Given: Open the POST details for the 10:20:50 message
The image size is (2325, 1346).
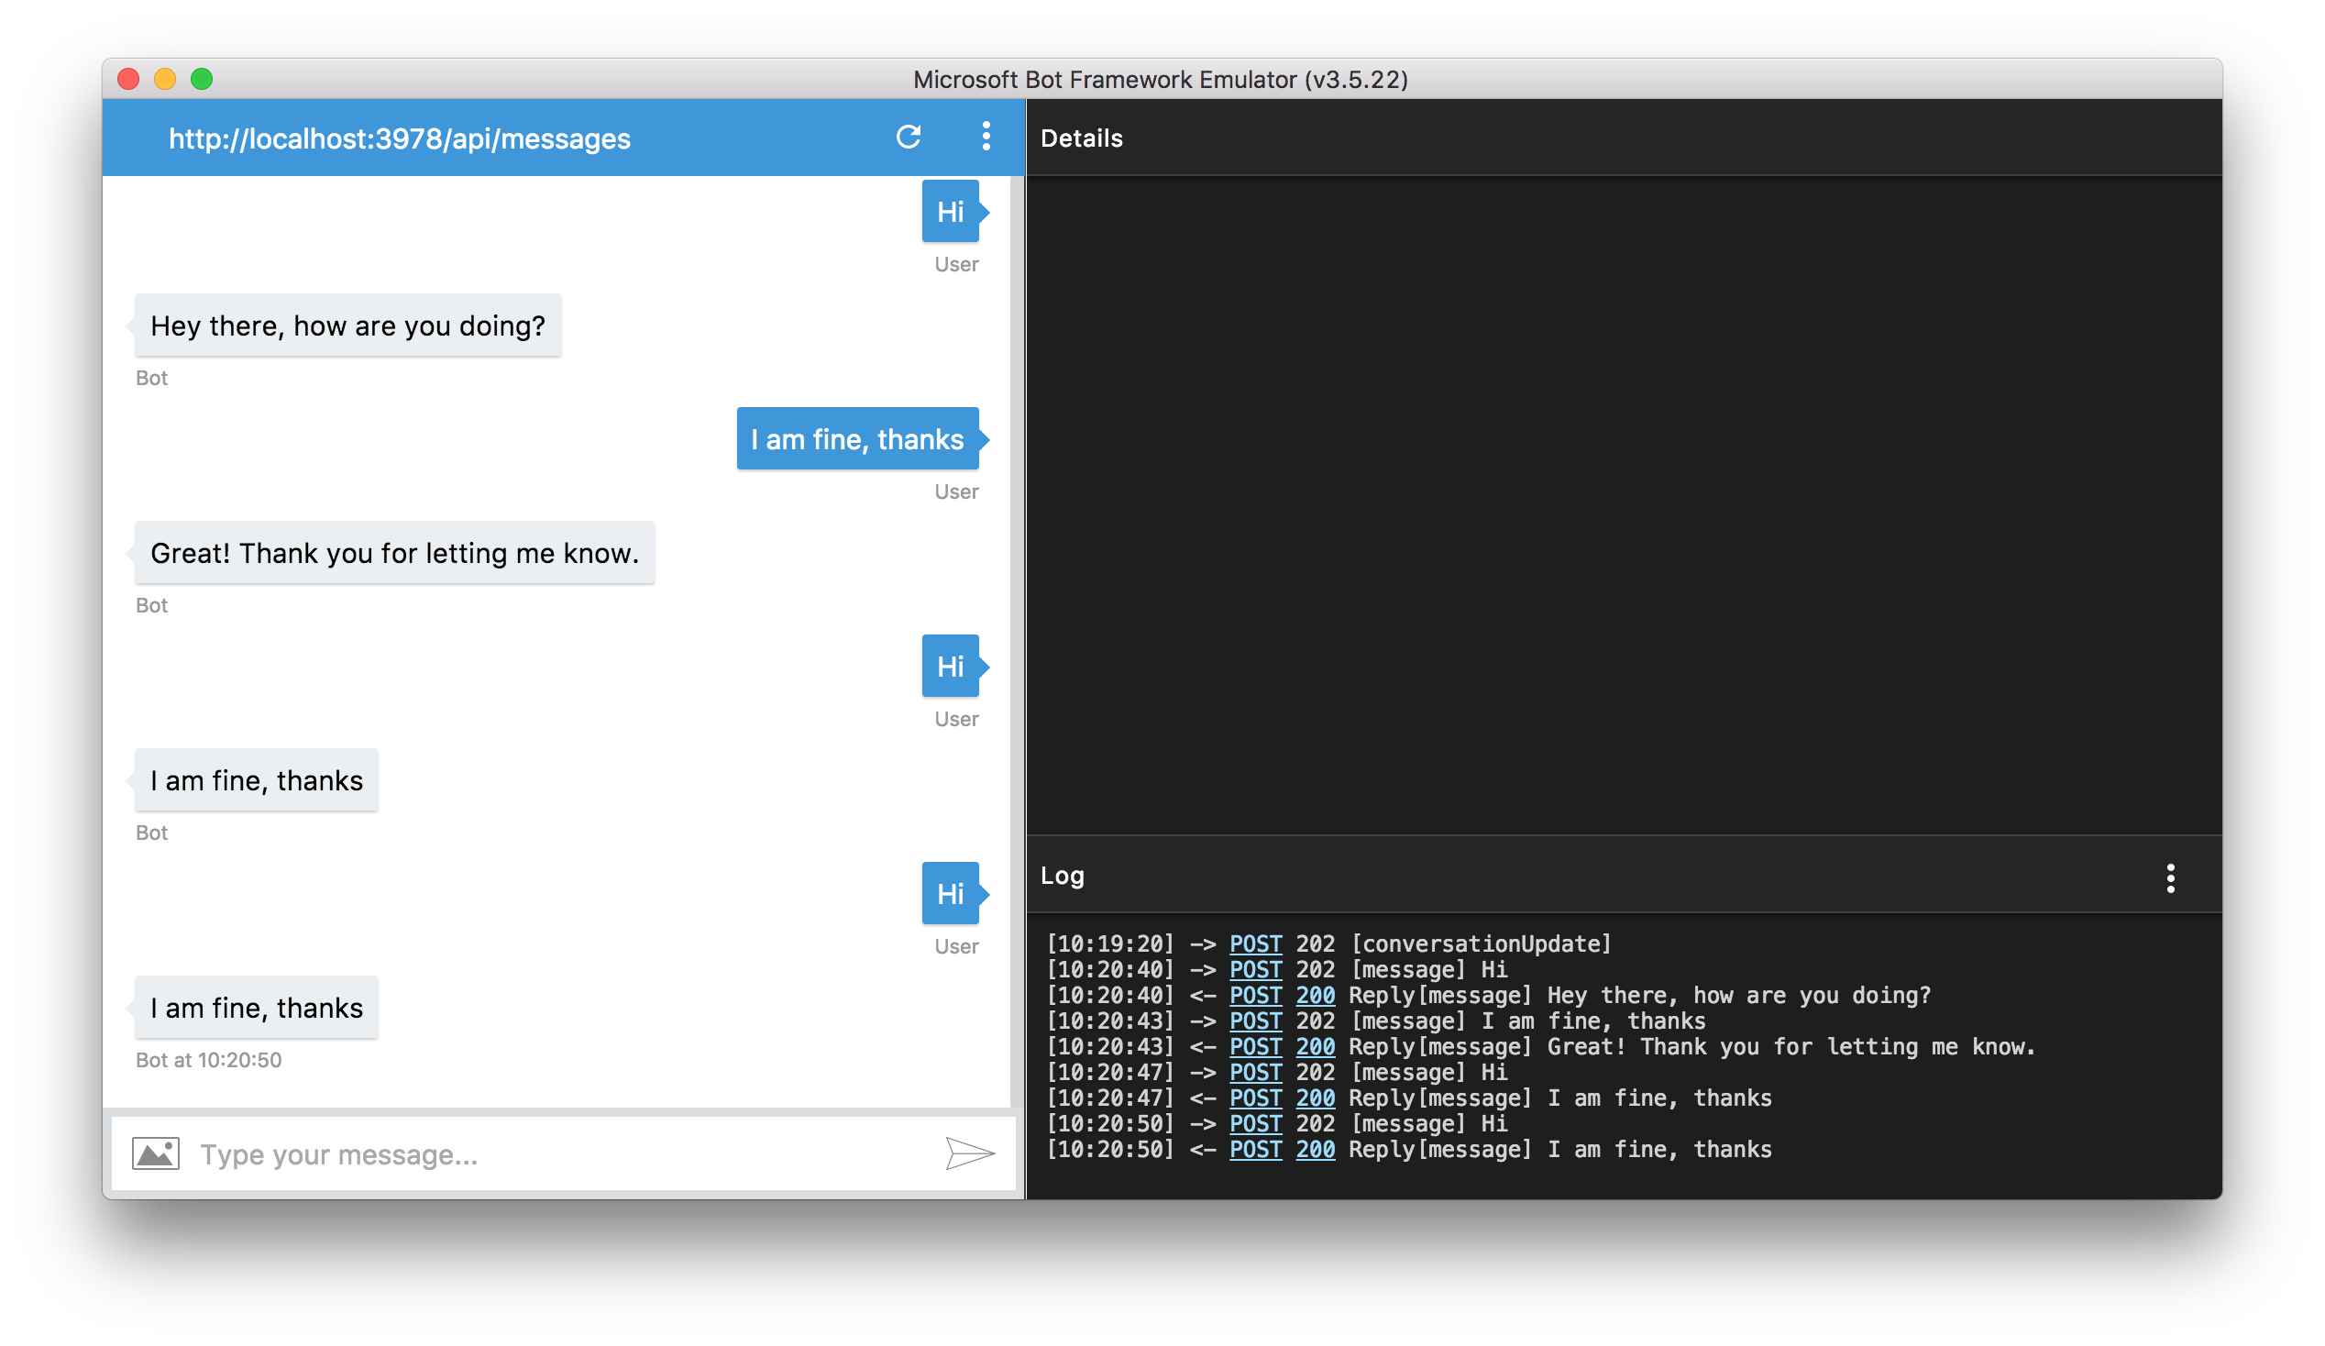Looking at the screenshot, I should (1255, 1124).
